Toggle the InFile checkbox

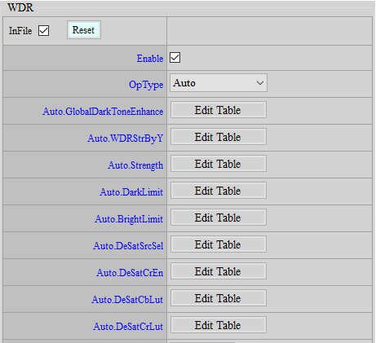coord(43,30)
